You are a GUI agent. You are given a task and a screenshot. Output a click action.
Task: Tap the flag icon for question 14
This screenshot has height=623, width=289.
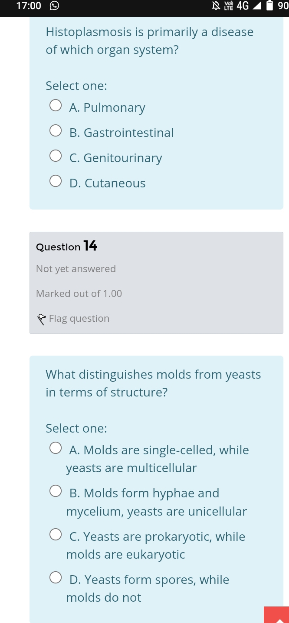pos(41,319)
